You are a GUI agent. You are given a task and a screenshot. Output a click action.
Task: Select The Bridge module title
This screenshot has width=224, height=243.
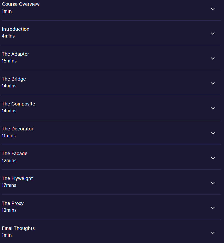click(x=14, y=79)
